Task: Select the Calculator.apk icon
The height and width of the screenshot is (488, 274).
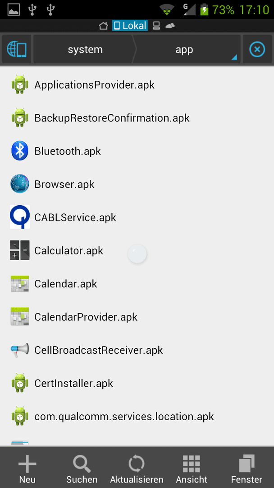Action: 20,250
